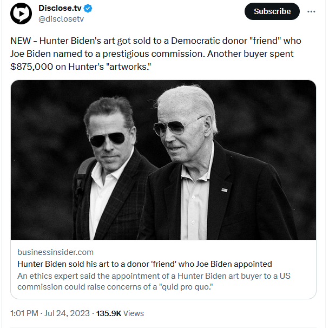Viewport: 329px width, 328px height.
Task: Open the Disclose.tv profile avatar
Action: (21, 14)
